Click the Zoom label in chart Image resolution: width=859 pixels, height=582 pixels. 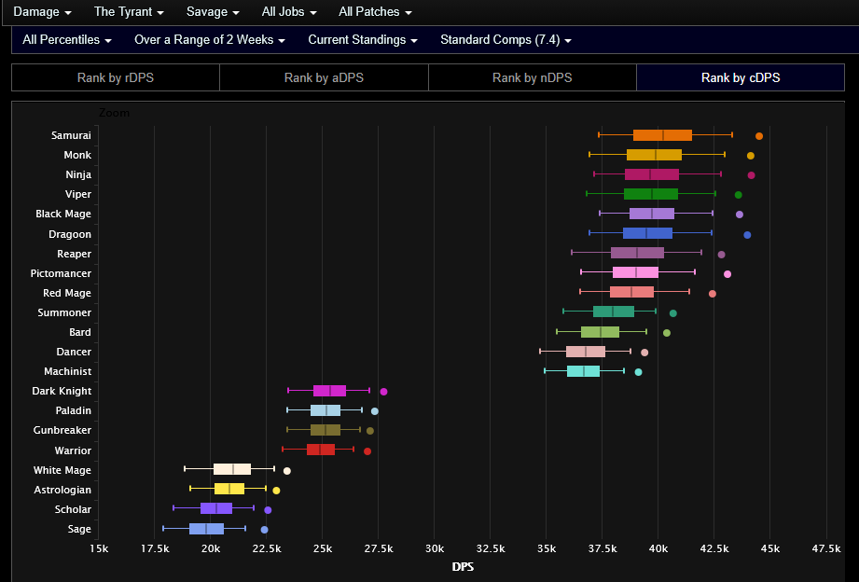tap(114, 113)
